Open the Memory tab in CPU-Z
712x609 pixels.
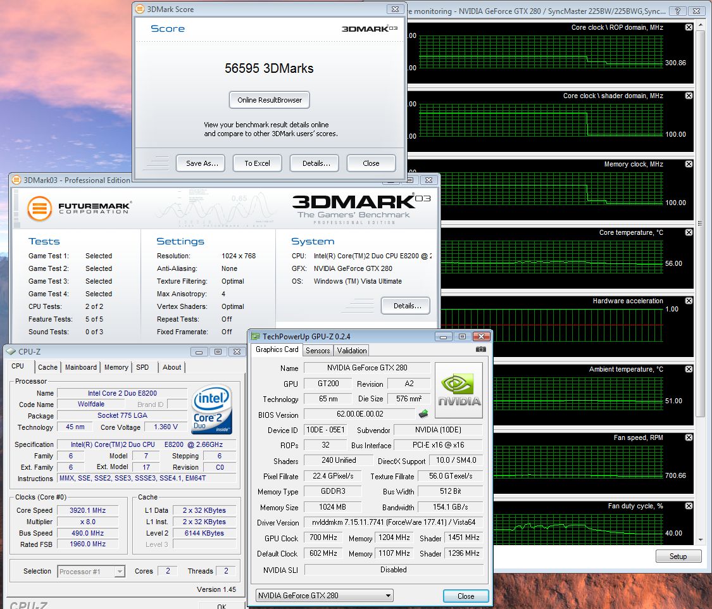(x=116, y=367)
